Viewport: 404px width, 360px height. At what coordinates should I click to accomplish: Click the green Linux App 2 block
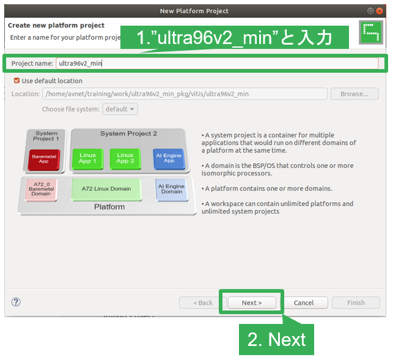(125, 158)
